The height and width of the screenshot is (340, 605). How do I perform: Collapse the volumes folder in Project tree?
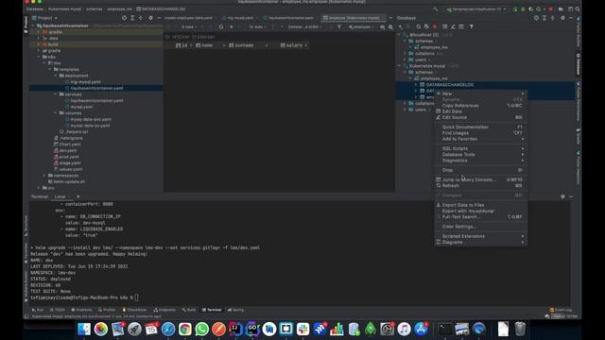[56, 113]
